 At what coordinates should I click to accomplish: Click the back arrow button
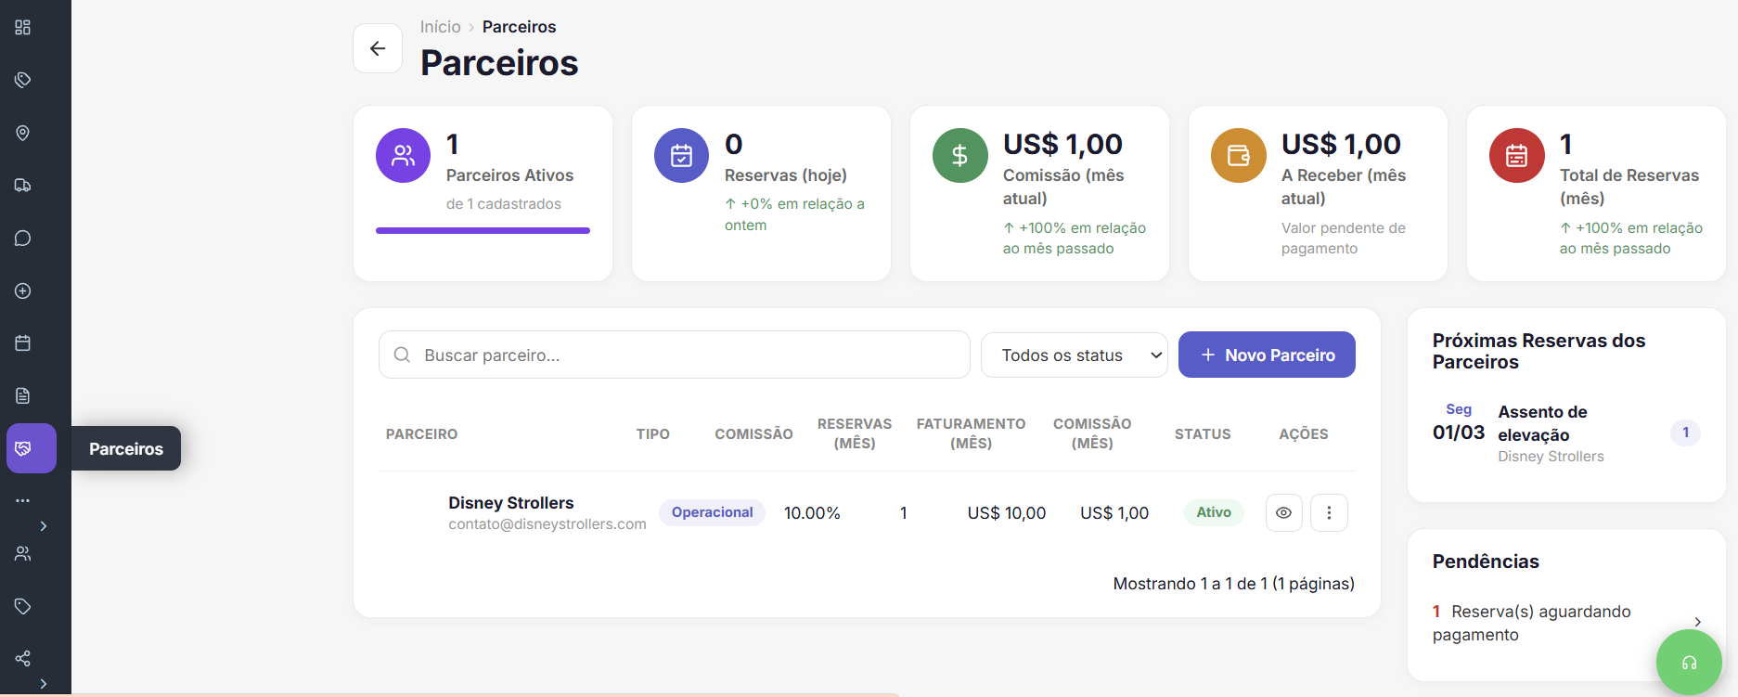(x=378, y=48)
